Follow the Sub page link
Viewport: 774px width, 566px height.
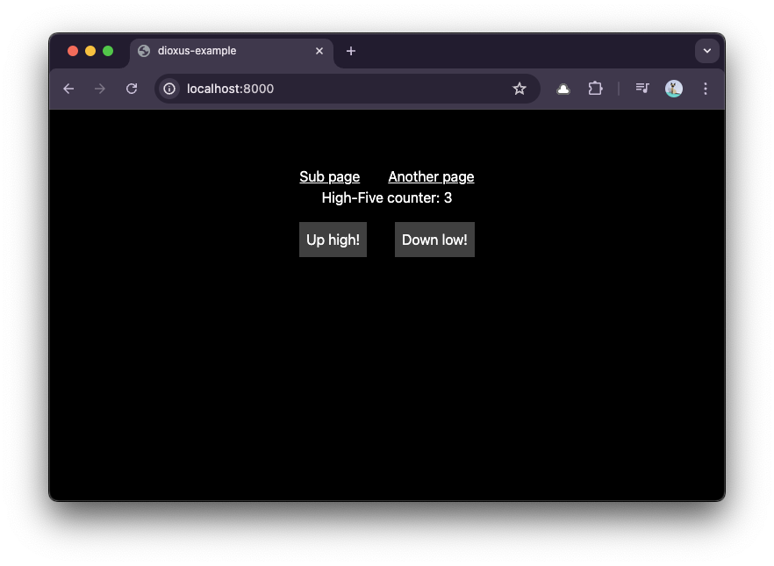(329, 176)
